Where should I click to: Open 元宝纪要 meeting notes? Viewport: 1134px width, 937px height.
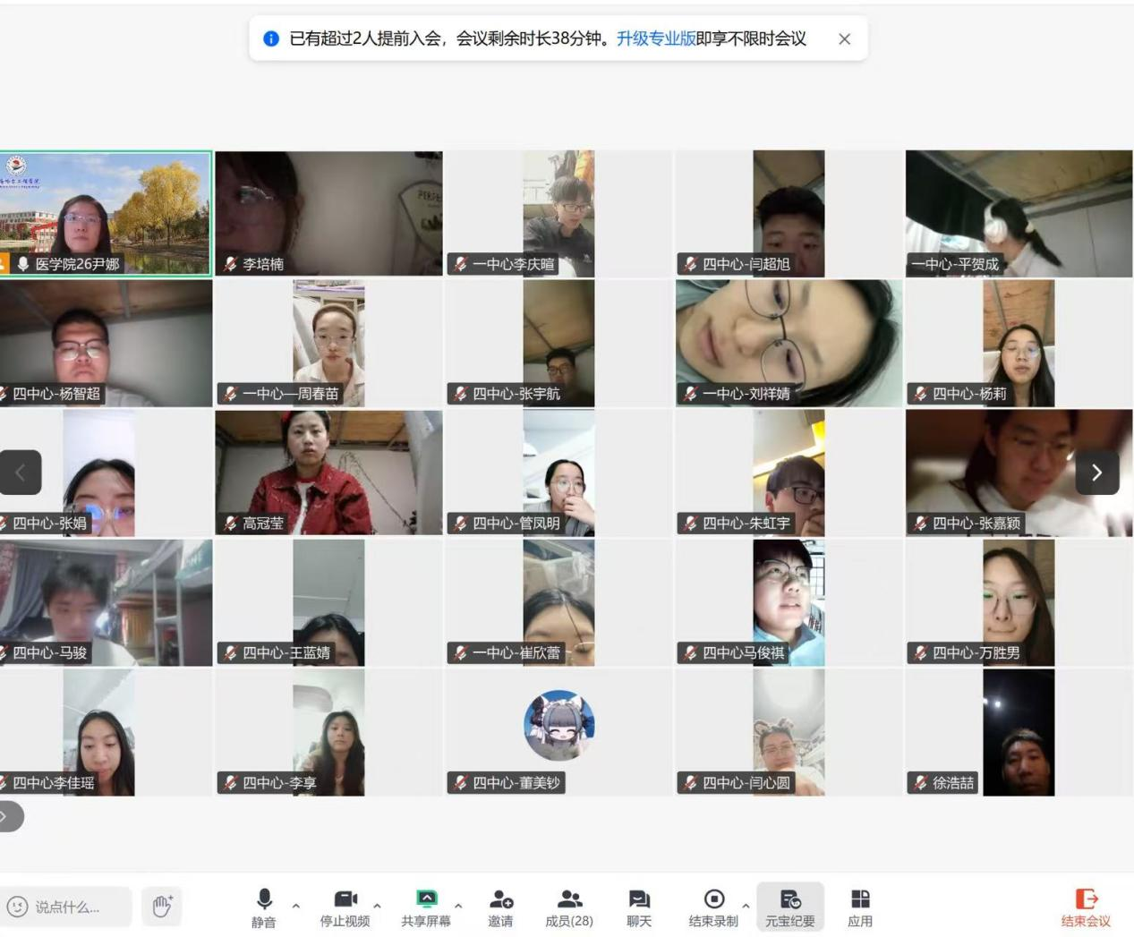pyautogui.click(x=790, y=907)
